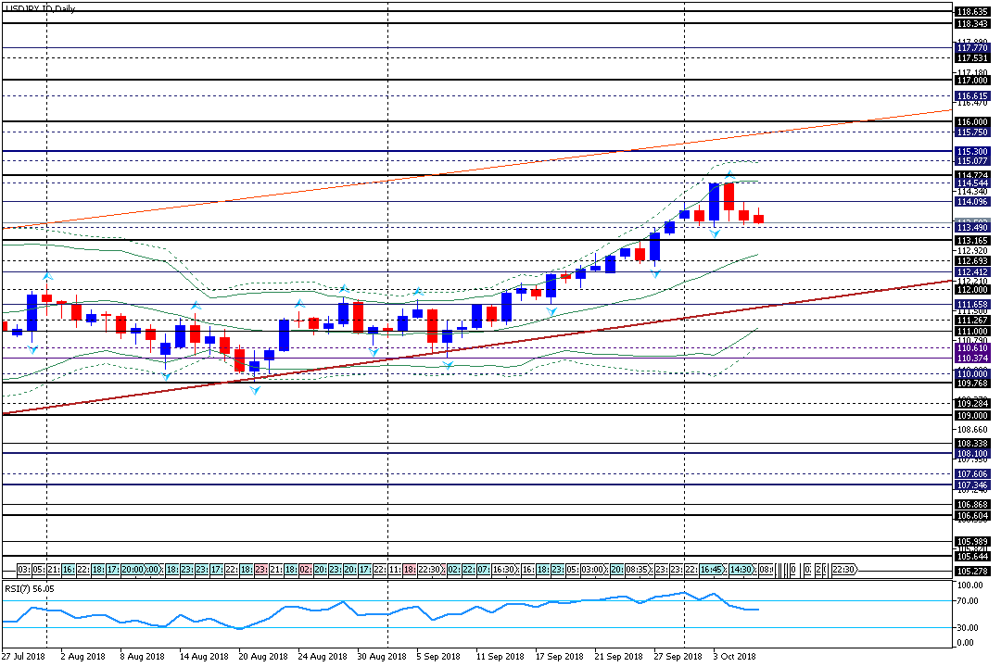Click the 106.604 level label
Image resolution: width=1001 pixels, height=667 pixels.
pyautogui.click(x=972, y=516)
